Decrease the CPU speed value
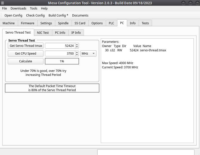The image size is (200, 155). click(77, 55)
